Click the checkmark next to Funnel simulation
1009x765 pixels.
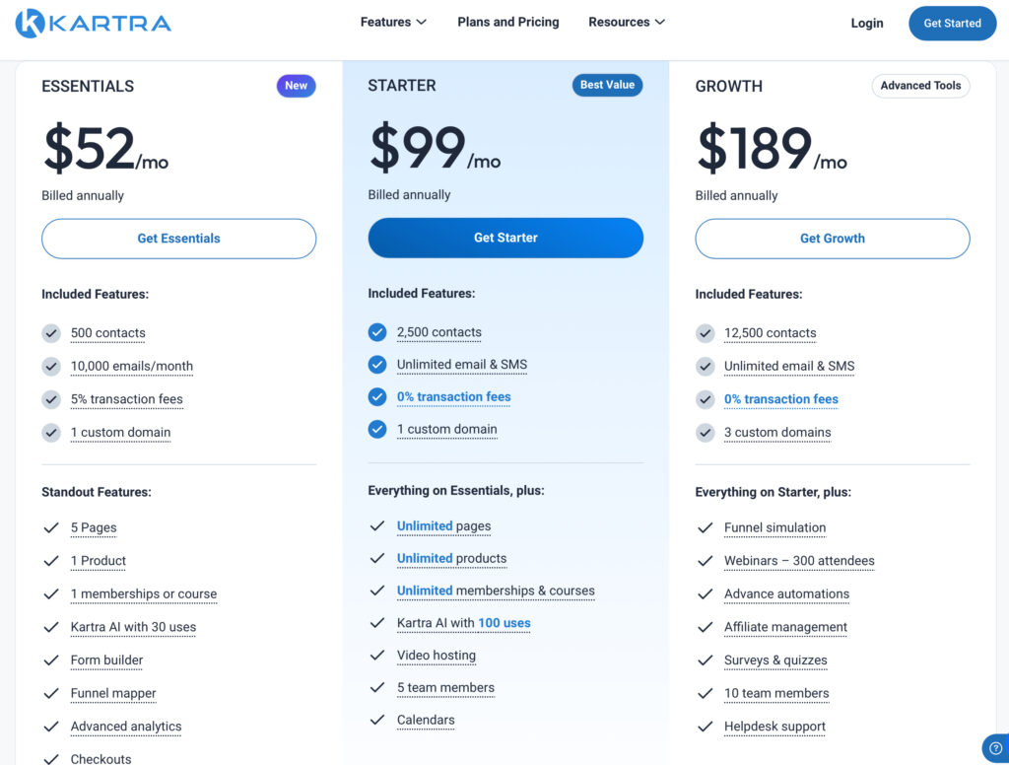point(706,527)
